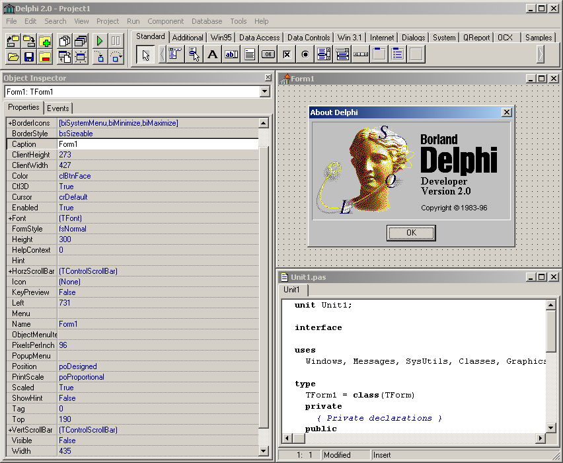Viewport: 563px width, 463px height.
Task: Pick the ComboBox component
Action: click(x=342, y=54)
